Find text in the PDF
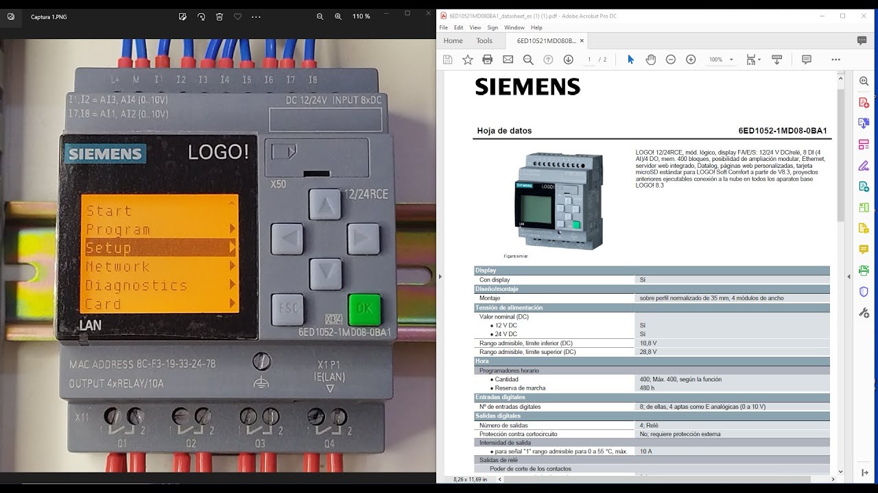The image size is (878, 493). coord(527,60)
